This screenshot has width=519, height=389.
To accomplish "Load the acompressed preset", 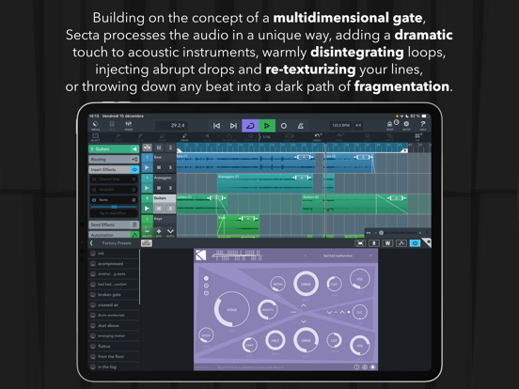I will tap(114, 264).
